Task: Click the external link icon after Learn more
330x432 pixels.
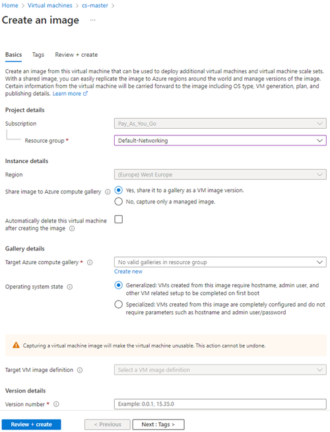Action: tap(85, 94)
